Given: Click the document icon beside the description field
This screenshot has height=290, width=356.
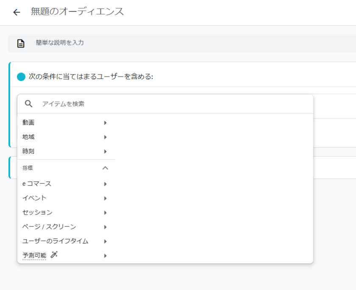Looking at the screenshot, I should (21, 43).
